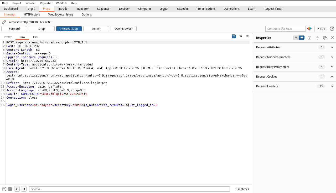Open search settings gear at the bottom
336x193 pixels.
coord(10,189)
